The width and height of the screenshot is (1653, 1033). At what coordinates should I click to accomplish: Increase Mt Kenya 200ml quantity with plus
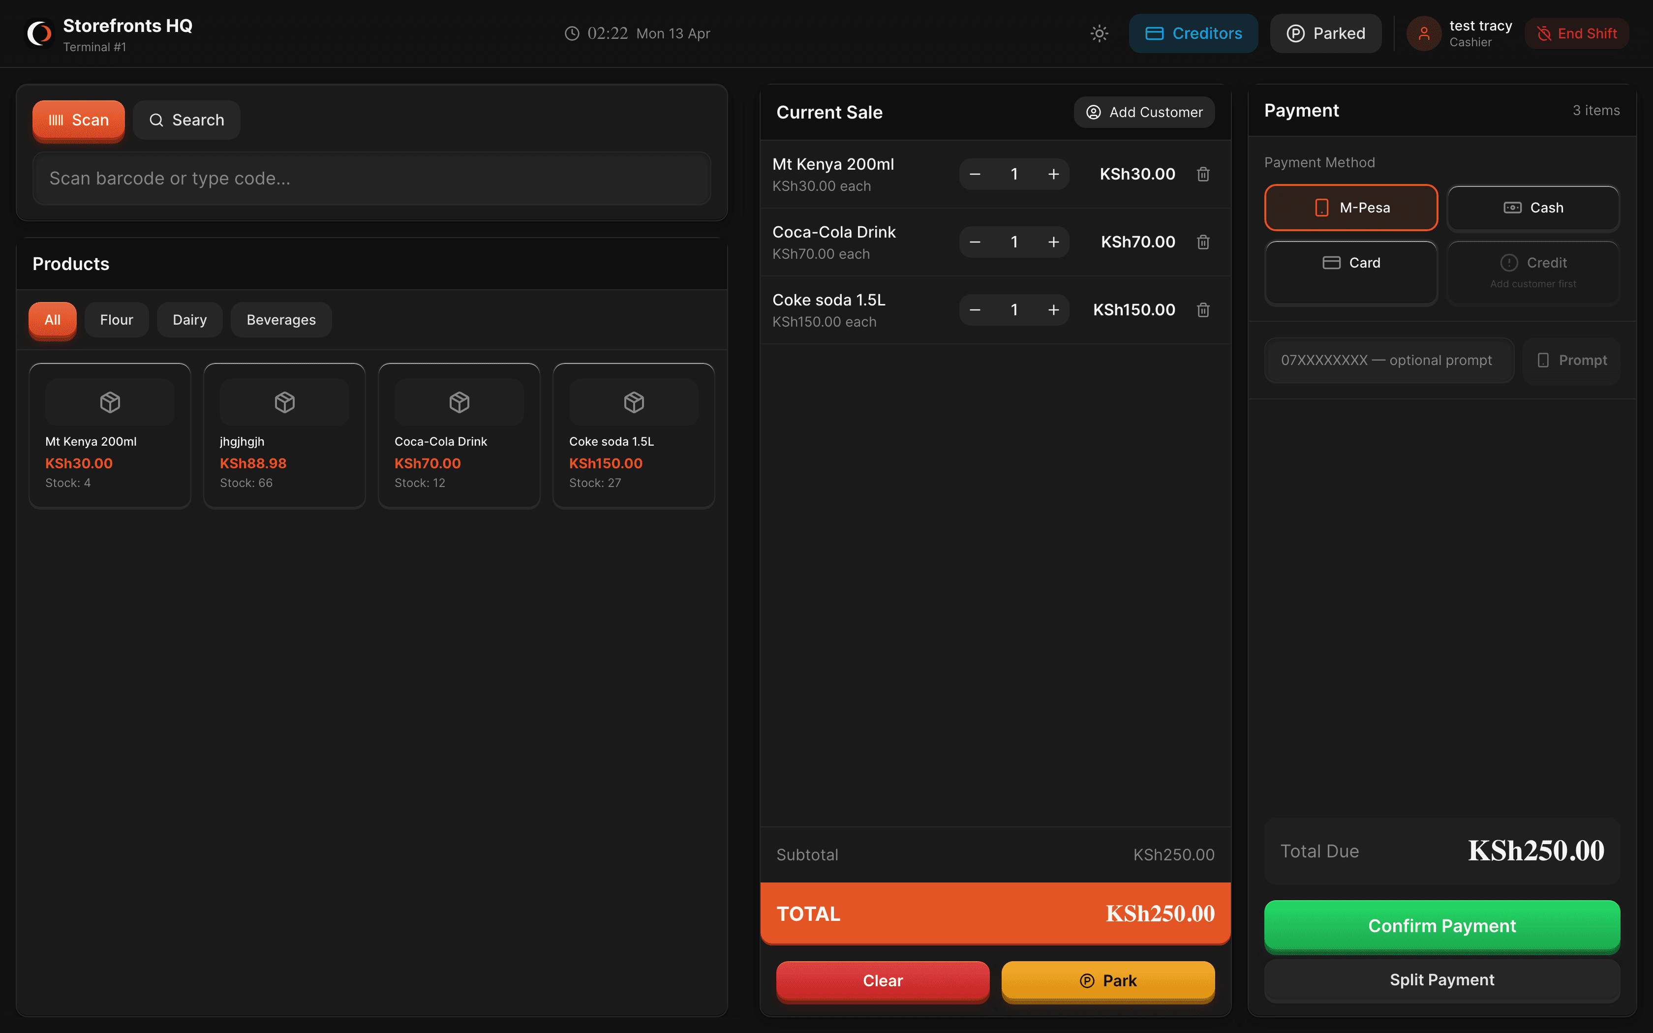1053,174
